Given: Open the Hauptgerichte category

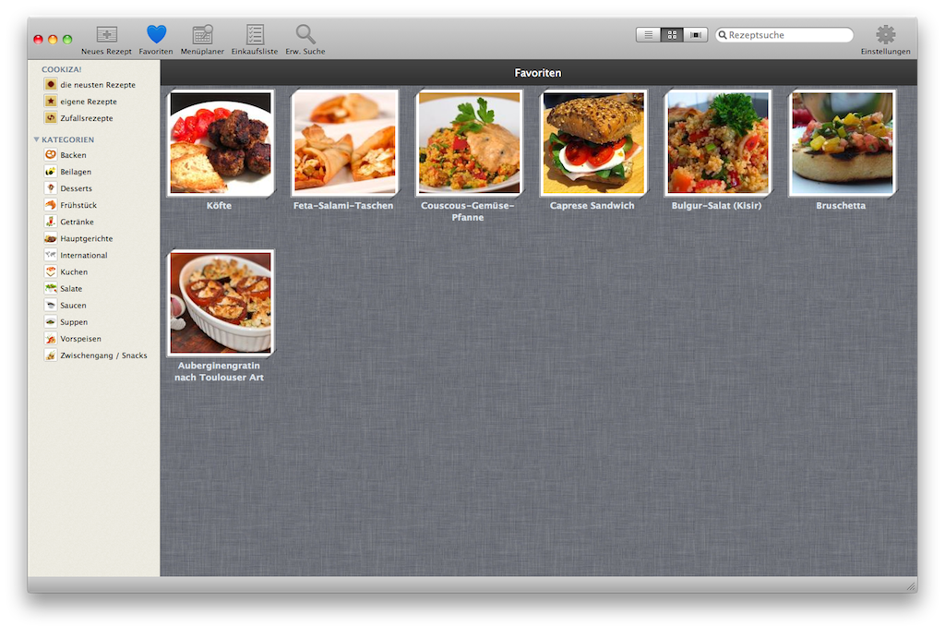Looking at the screenshot, I should click(86, 239).
